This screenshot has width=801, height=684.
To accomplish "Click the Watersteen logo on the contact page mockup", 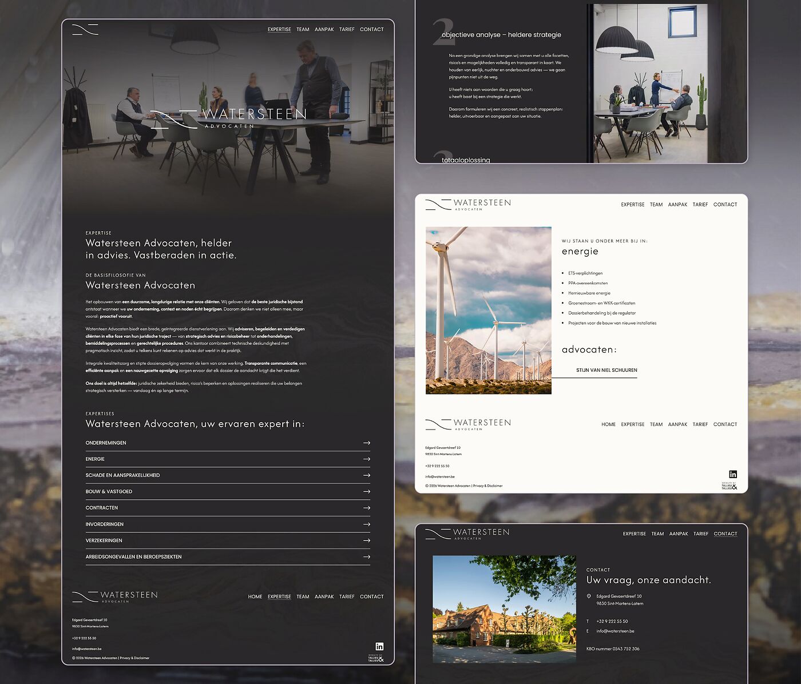I will point(467,534).
